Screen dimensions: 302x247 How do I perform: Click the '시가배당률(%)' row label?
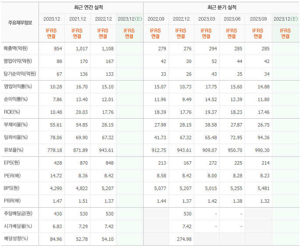pyautogui.click(x=18, y=226)
